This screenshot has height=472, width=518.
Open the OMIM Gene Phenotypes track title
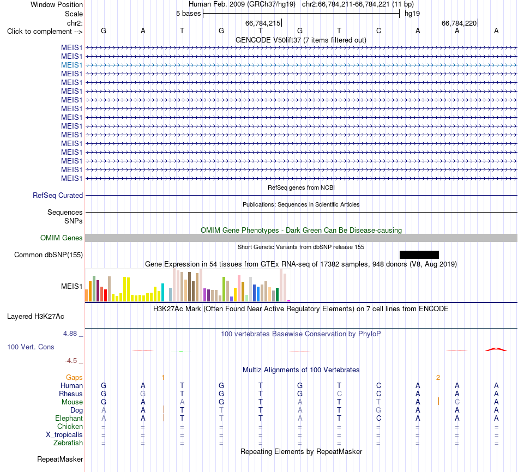(x=301, y=230)
